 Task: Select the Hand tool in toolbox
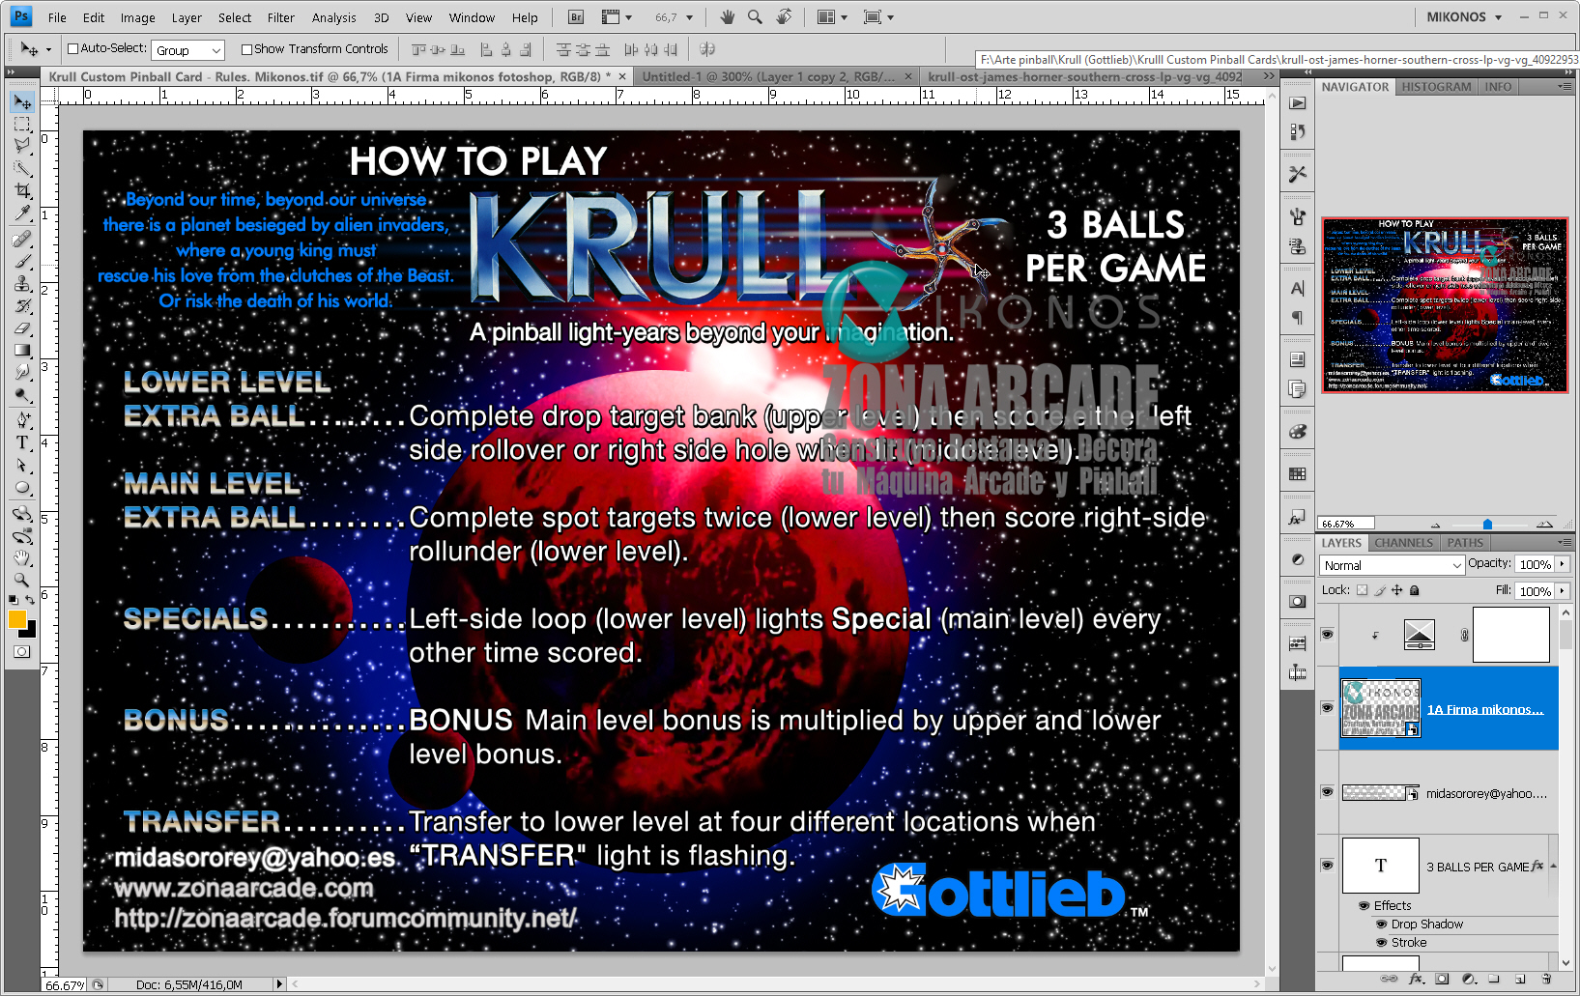coord(22,557)
